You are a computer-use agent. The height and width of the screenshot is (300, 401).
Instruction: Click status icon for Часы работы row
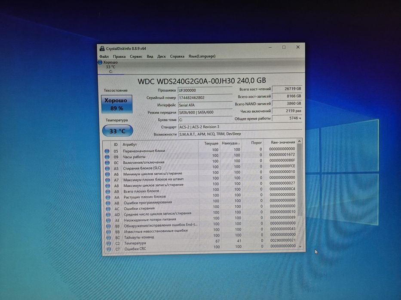[x=107, y=157]
